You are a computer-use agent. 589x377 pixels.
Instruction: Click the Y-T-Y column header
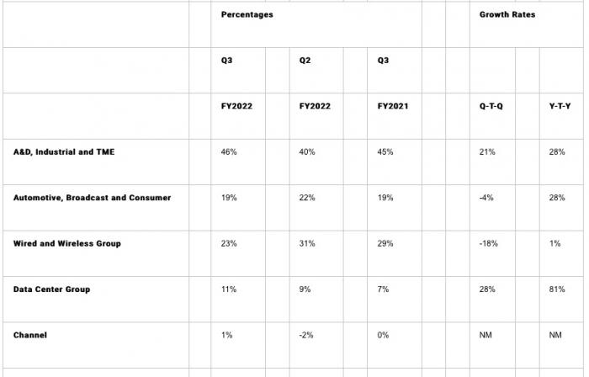pyautogui.click(x=560, y=106)
